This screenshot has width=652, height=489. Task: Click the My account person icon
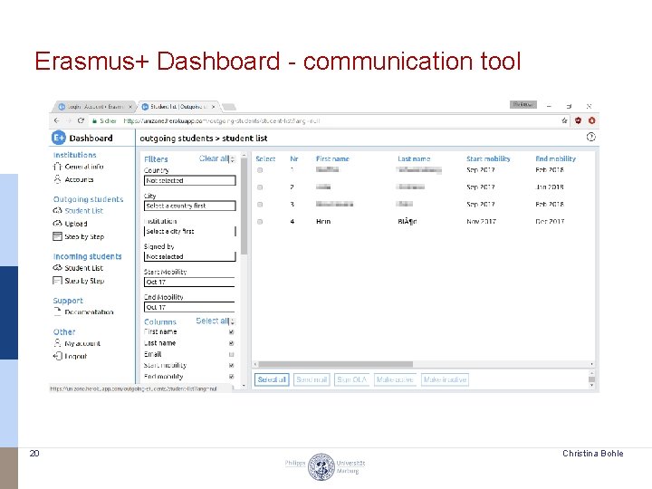coord(57,343)
